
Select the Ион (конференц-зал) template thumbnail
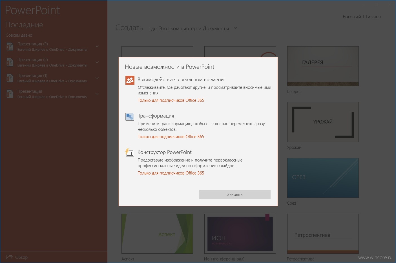coord(240,234)
